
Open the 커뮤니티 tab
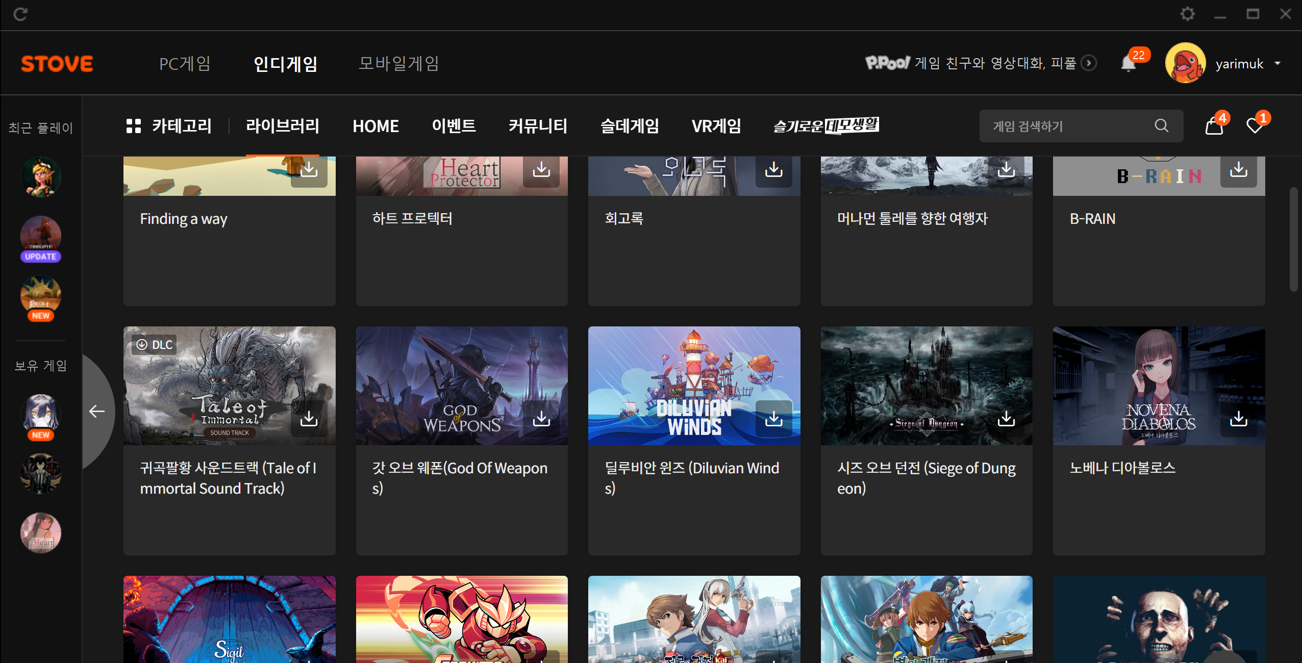(x=538, y=126)
